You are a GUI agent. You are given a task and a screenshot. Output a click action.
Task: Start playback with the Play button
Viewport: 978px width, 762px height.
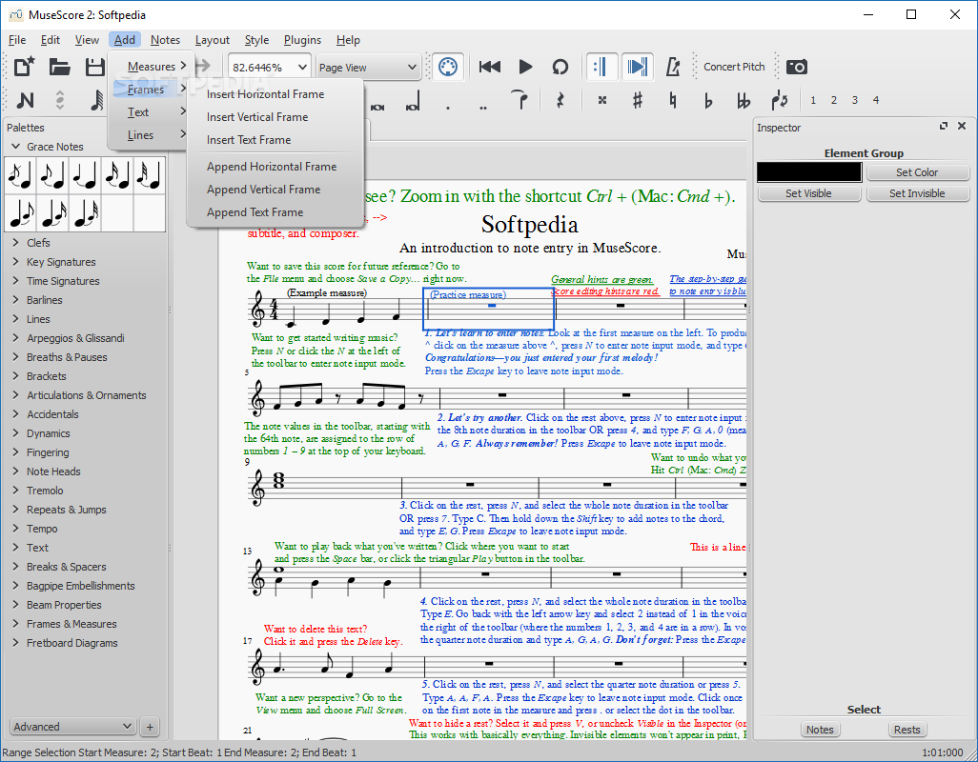525,67
